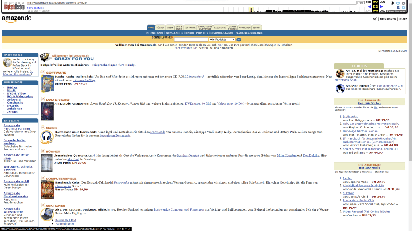Click the Amazing Music silhouette icon
412x231 pixels.
[340, 89]
